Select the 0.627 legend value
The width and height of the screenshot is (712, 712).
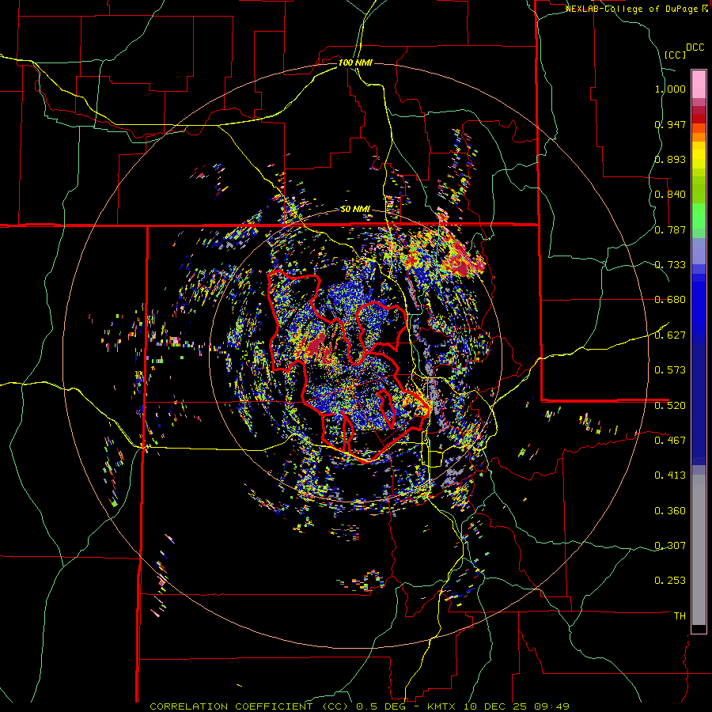click(x=670, y=335)
